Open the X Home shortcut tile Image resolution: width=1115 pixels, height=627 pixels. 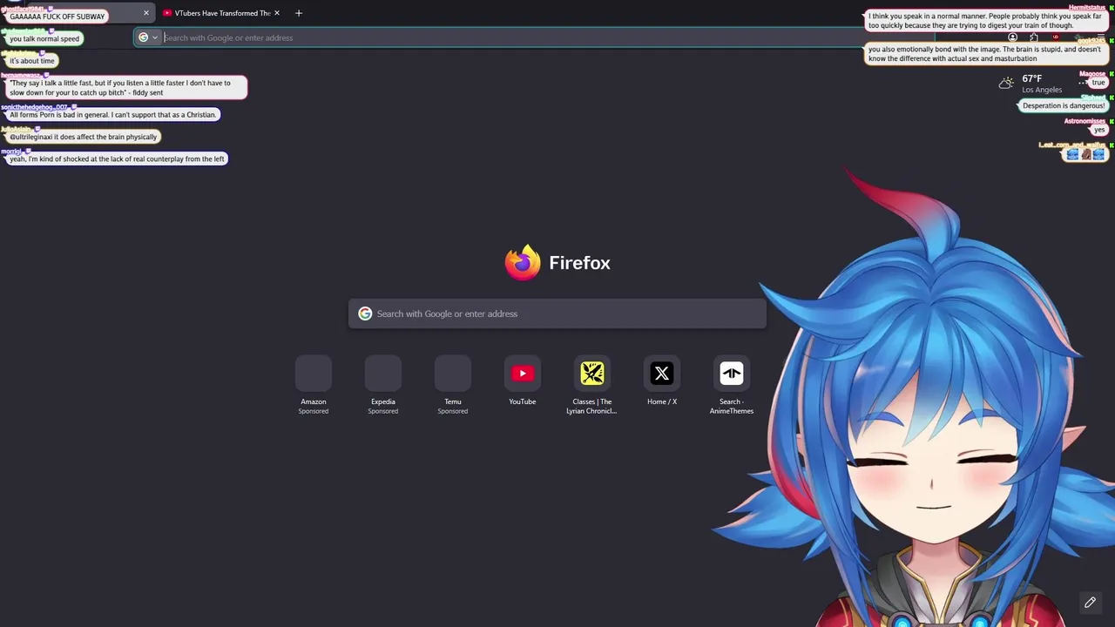click(662, 374)
